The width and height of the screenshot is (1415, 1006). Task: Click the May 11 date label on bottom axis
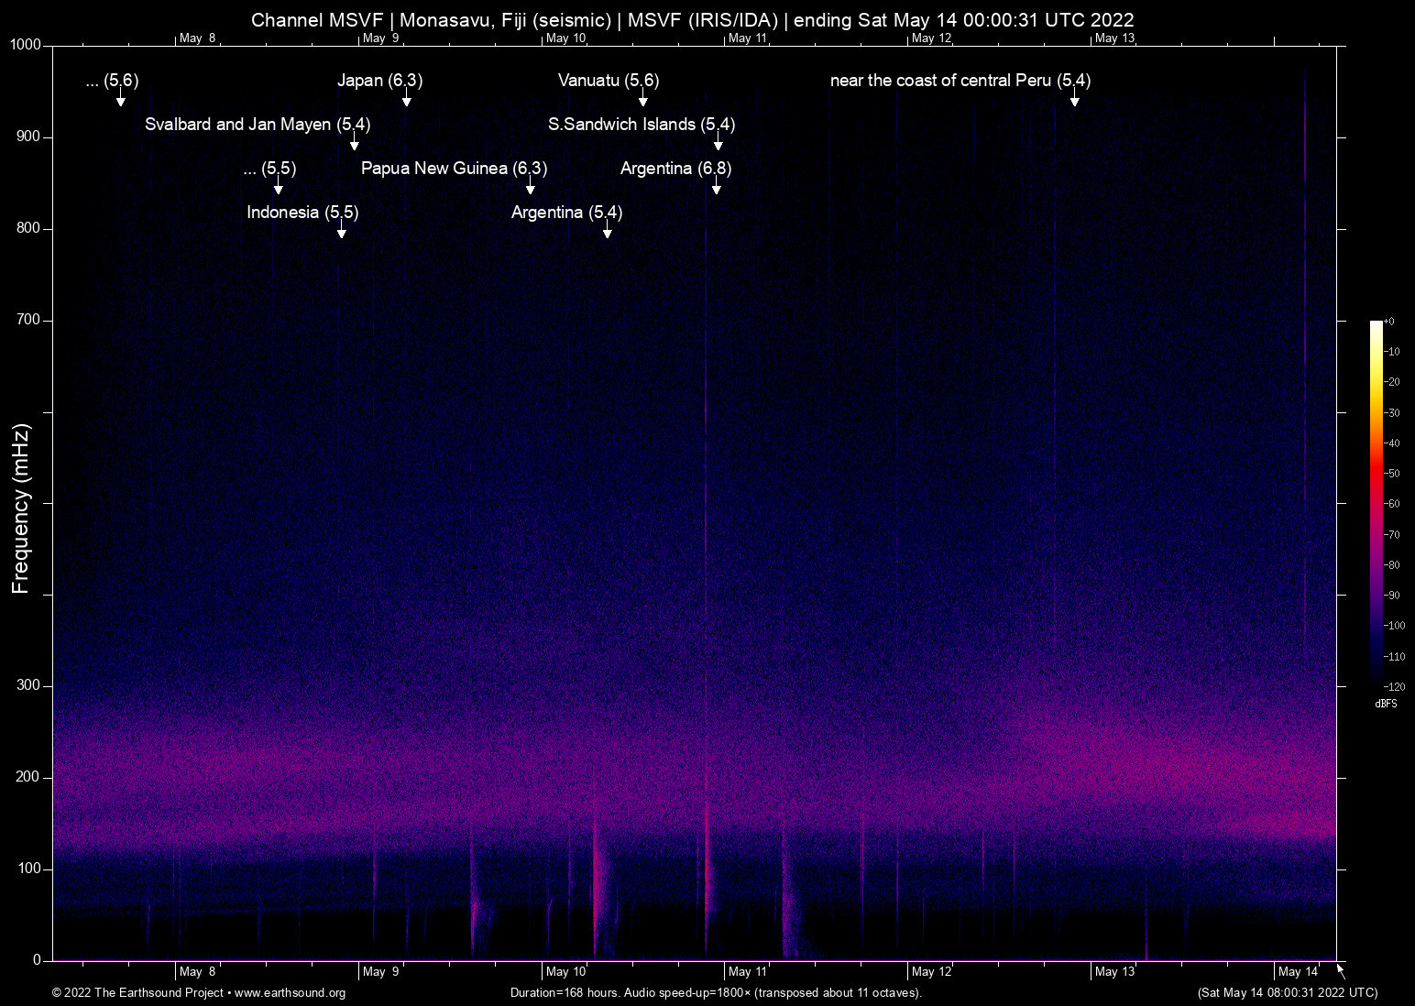[748, 971]
